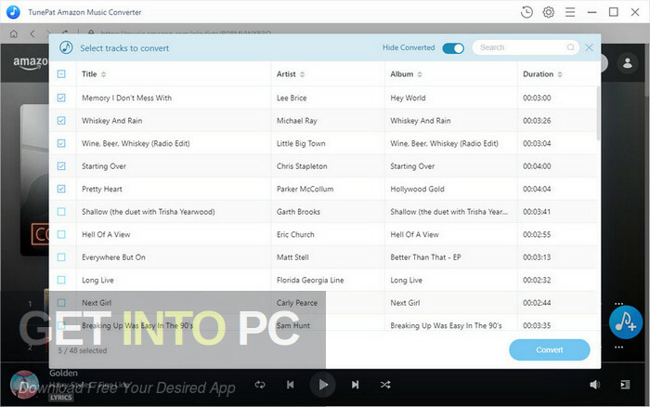This screenshot has height=407, width=650.
Task: Click duration 00:02:55 cell
Action: pyautogui.click(x=537, y=234)
